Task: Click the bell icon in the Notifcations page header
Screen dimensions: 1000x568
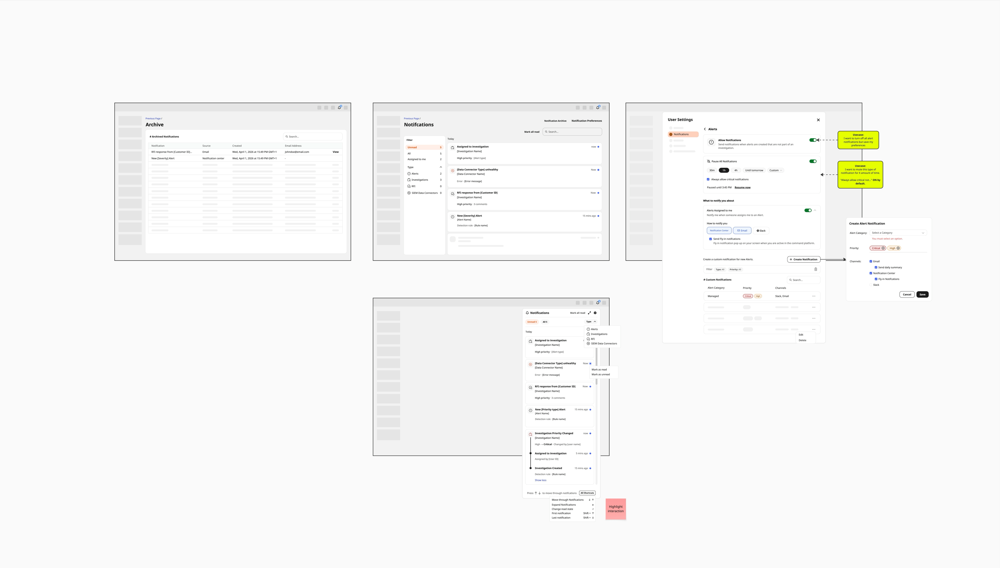Action: point(598,107)
